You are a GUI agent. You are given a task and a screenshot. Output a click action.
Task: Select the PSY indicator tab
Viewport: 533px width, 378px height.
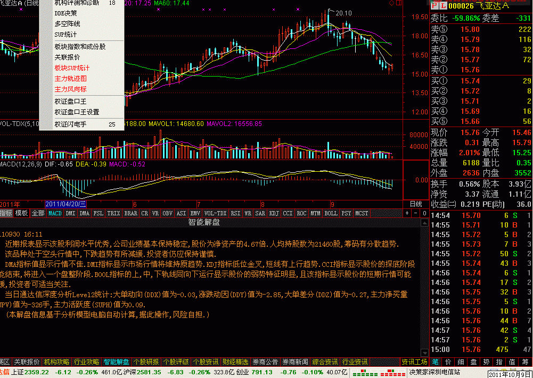pyautogui.click(x=347, y=213)
